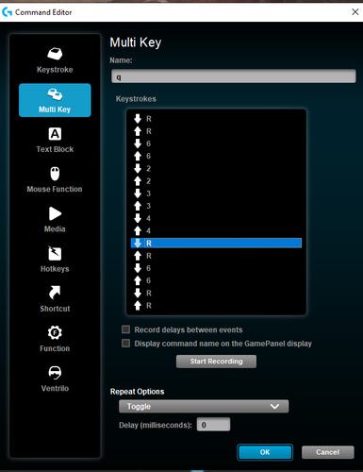Click the Cancel button
Screen dimensions: 363x472
pos(328,452)
